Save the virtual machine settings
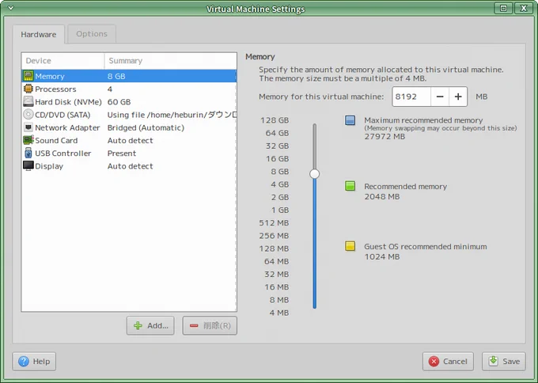Image resolution: width=538 pixels, height=383 pixels. [503, 362]
